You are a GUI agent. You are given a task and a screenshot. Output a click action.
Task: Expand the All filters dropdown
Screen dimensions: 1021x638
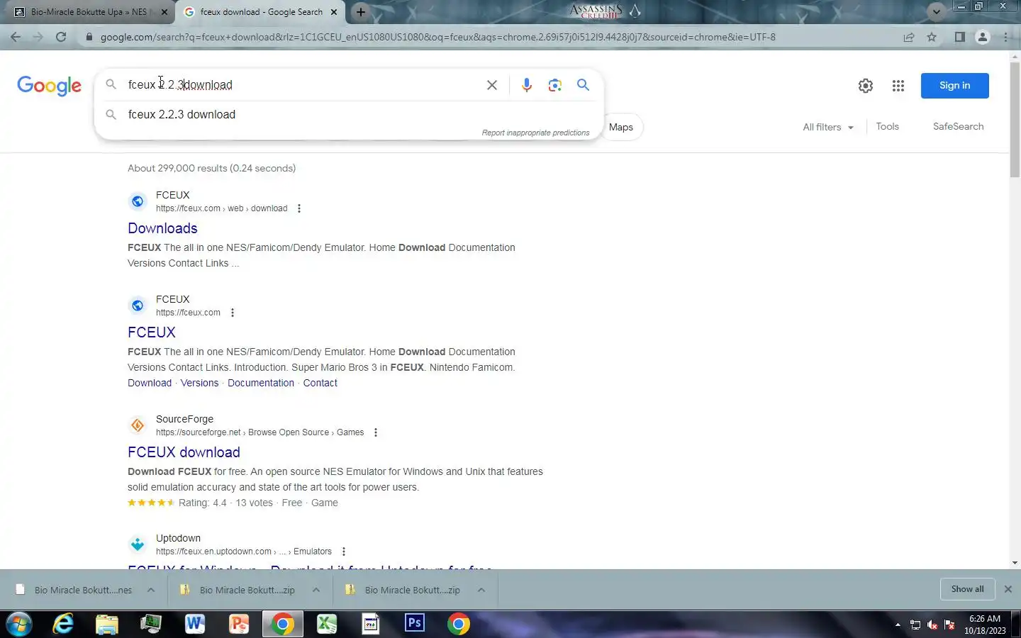828,127
